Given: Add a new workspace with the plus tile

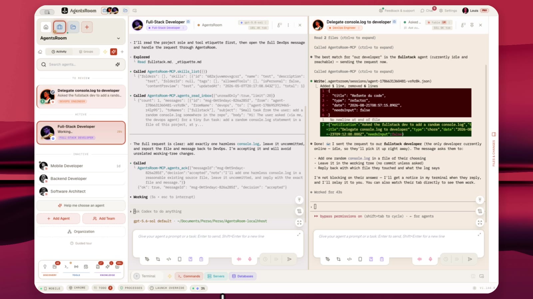Looking at the screenshot, I should (x=87, y=27).
